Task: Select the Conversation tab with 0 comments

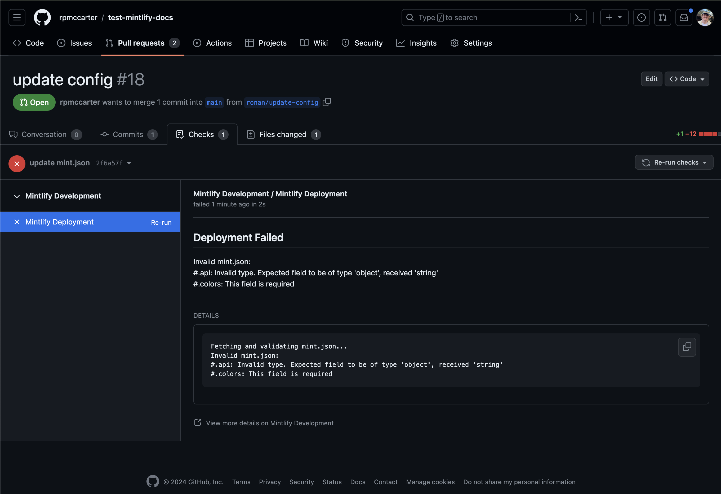Action: click(x=44, y=134)
